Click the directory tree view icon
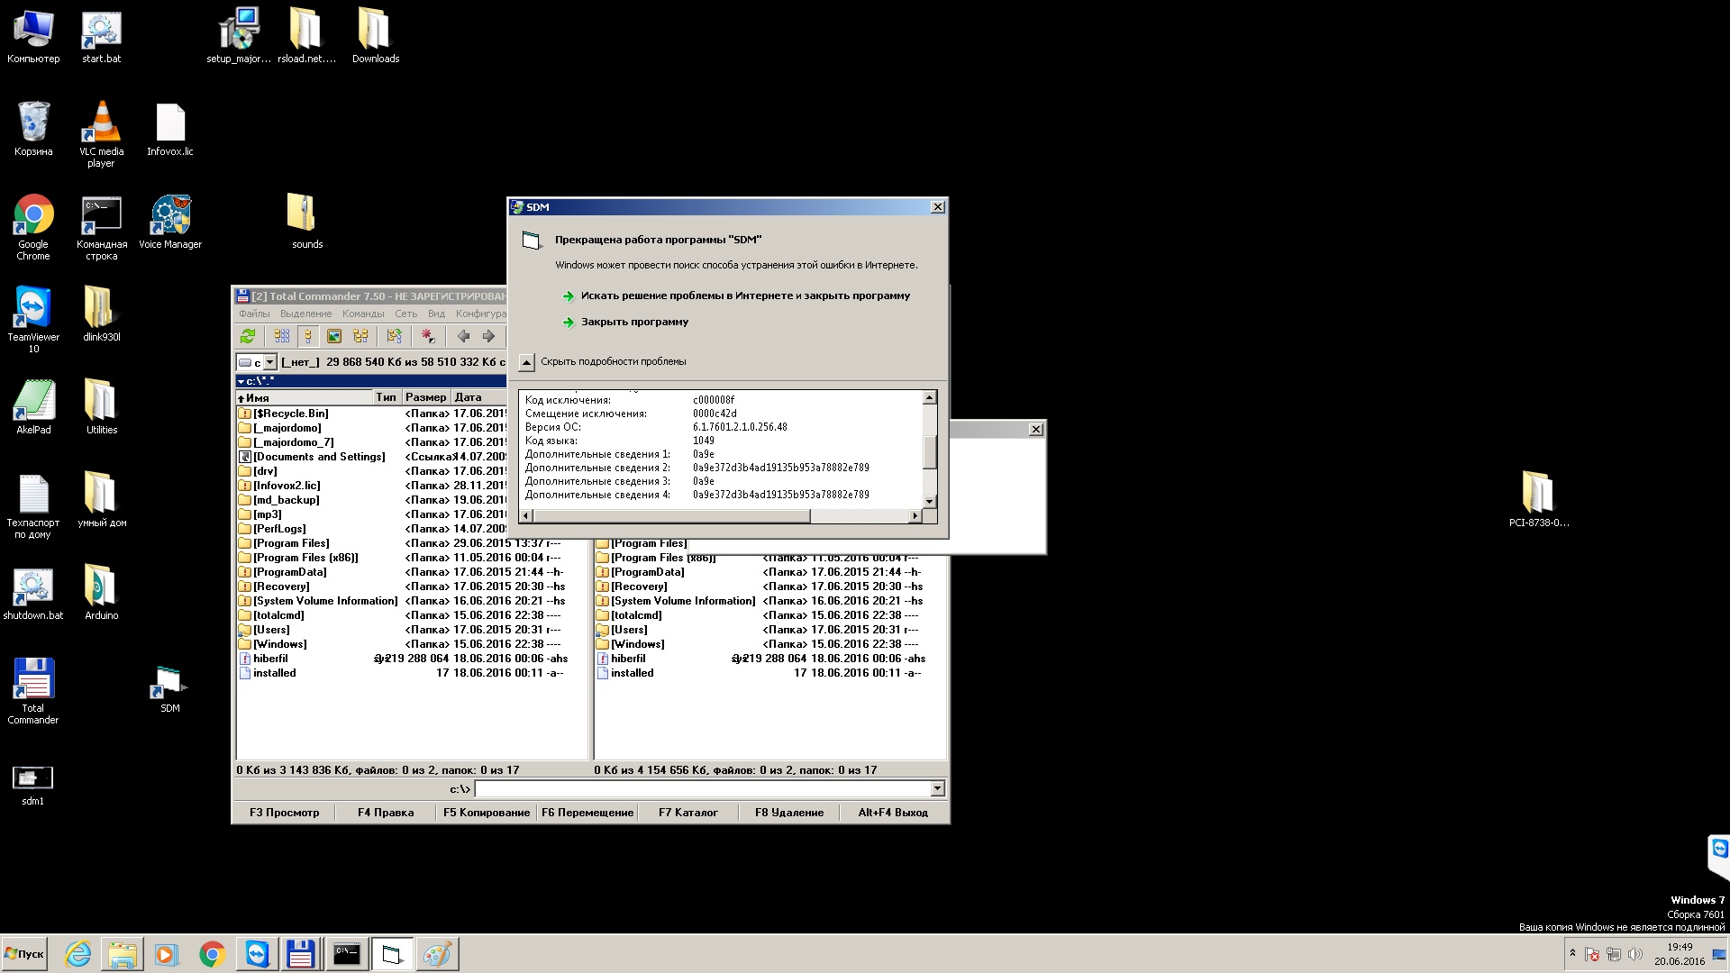The width and height of the screenshot is (1730, 973). (x=360, y=336)
